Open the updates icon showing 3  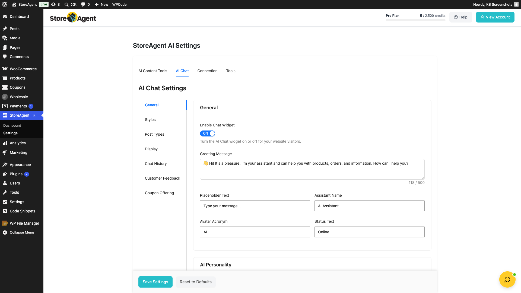[x=53, y=4]
